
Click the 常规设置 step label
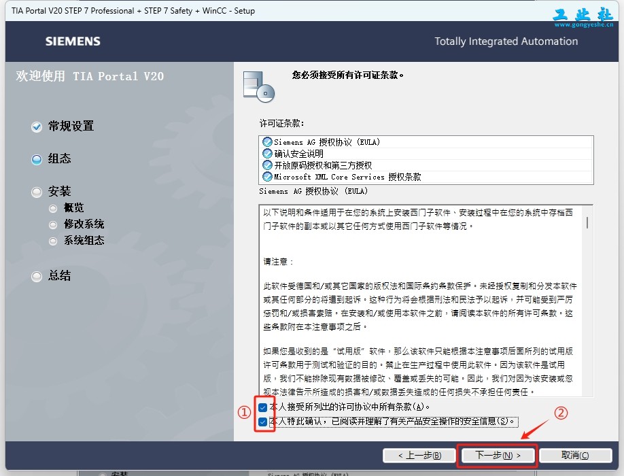(x=71, y=126)
